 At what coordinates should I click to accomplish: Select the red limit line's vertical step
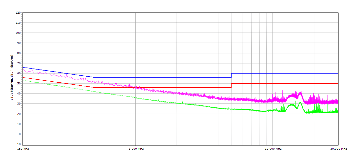[231, 85]
